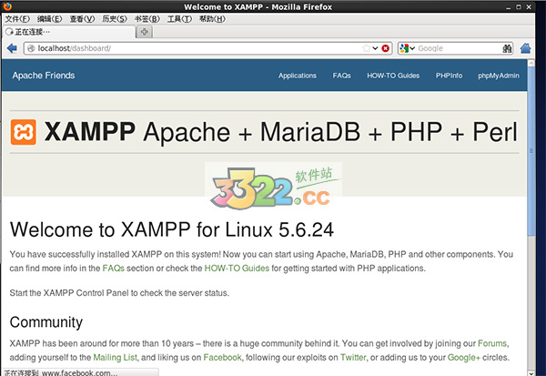This screenshot has height=376, width=546.
Task: Open the Forums community link
Action: coord(492,343)
